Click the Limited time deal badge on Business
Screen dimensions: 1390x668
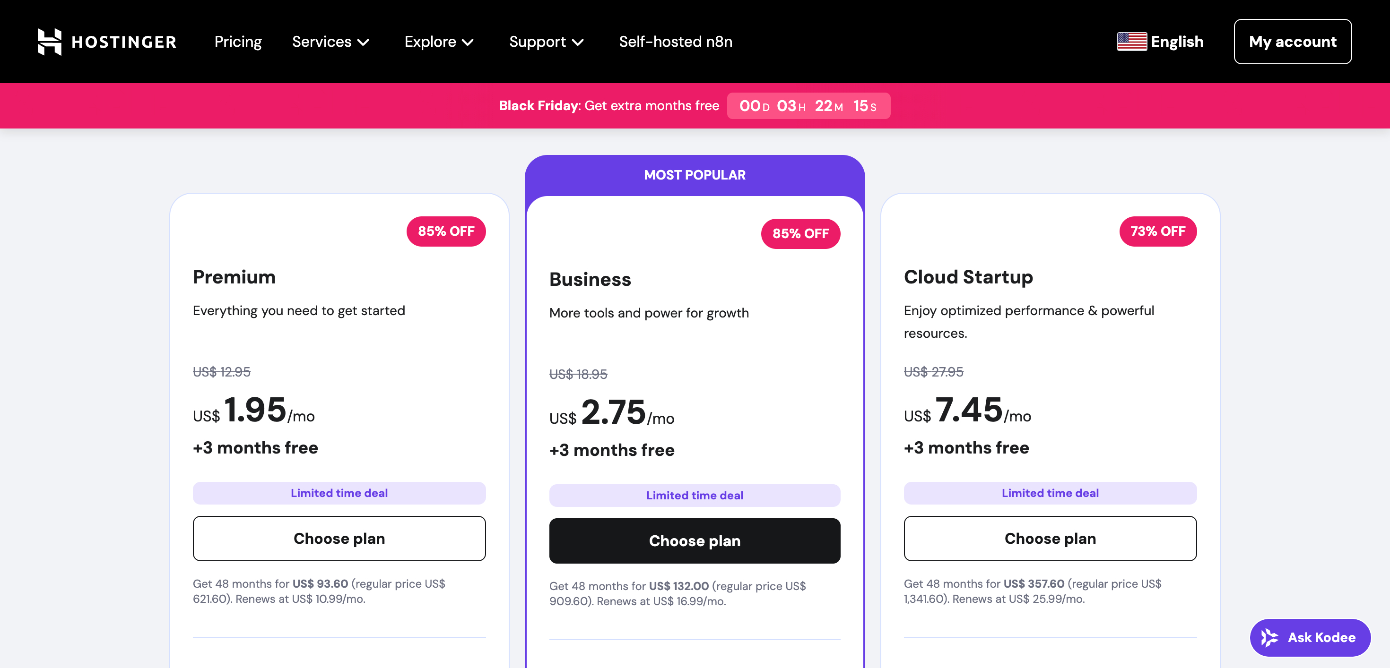coord(695,495)
